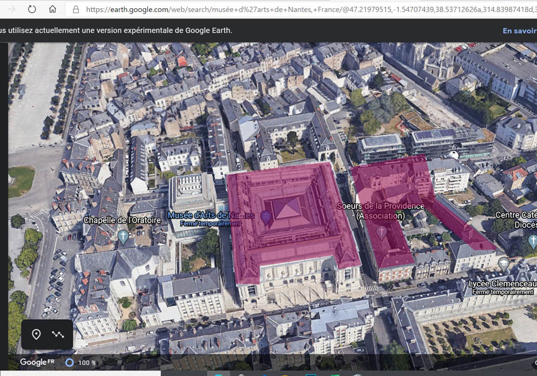Screen dimensions: 537x376
Task: Click the Musée d'Arts de Nantes pin
Action: coord(266,217)
